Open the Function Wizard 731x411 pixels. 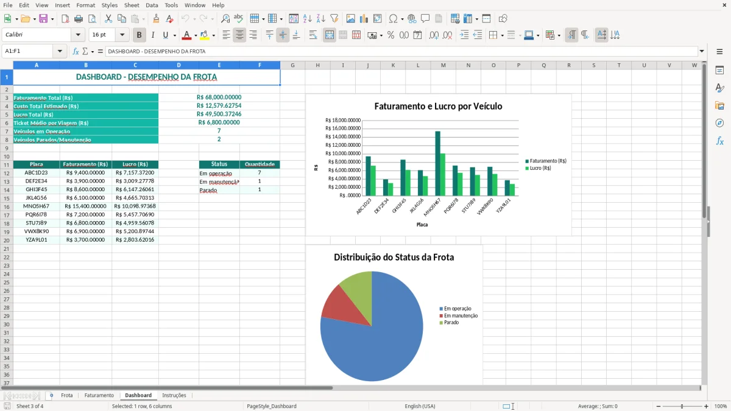pos(76,51)
